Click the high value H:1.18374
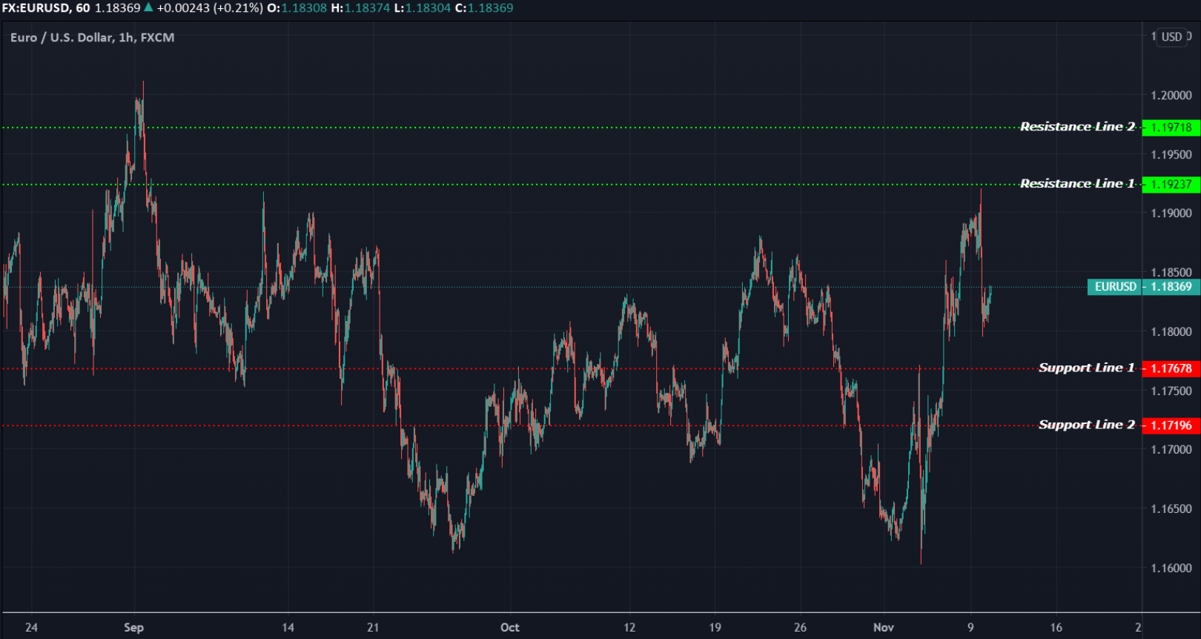The width and height of the screenshot is (1201, 639). [360, 7]
